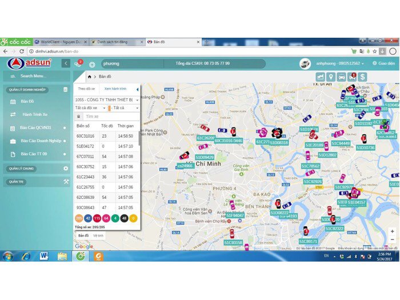400x300 pixels.
Task: Expand the Quản Lý Chung section
Action: 21,169
